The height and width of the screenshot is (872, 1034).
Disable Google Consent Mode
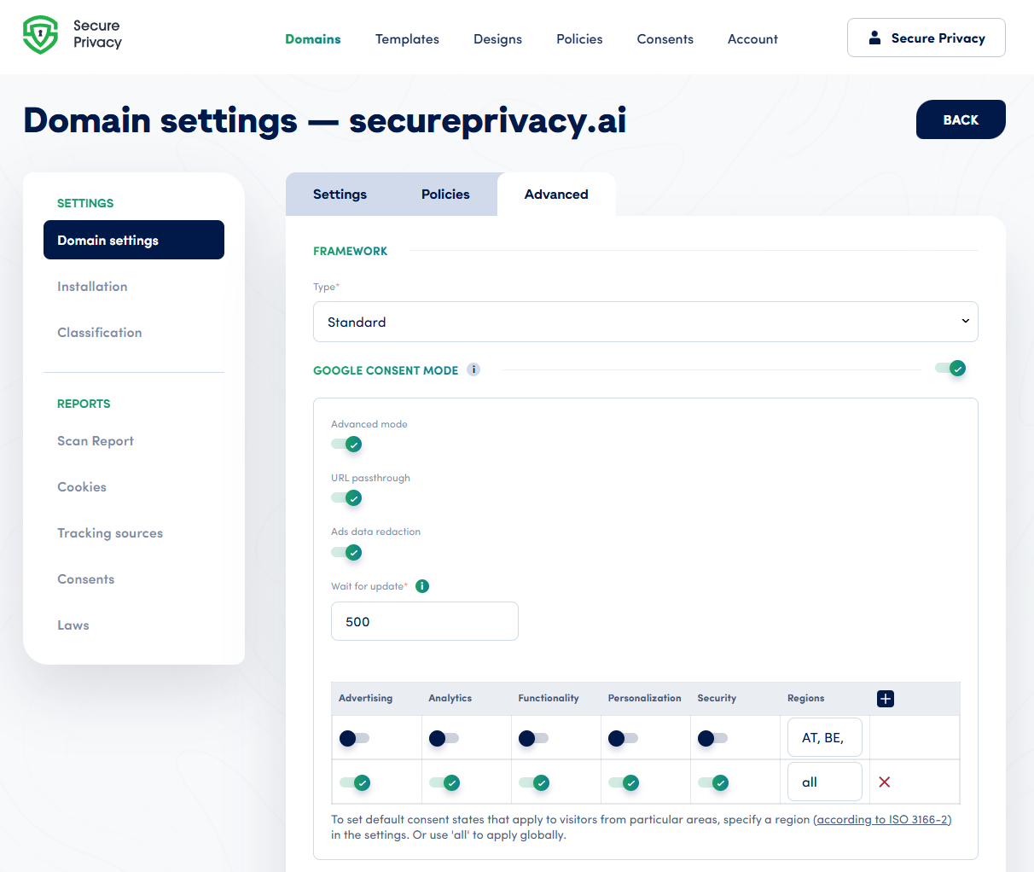click(x=950, y=368)
